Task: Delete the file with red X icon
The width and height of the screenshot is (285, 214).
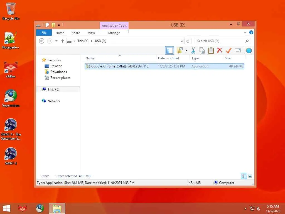Action: point(220,50)
